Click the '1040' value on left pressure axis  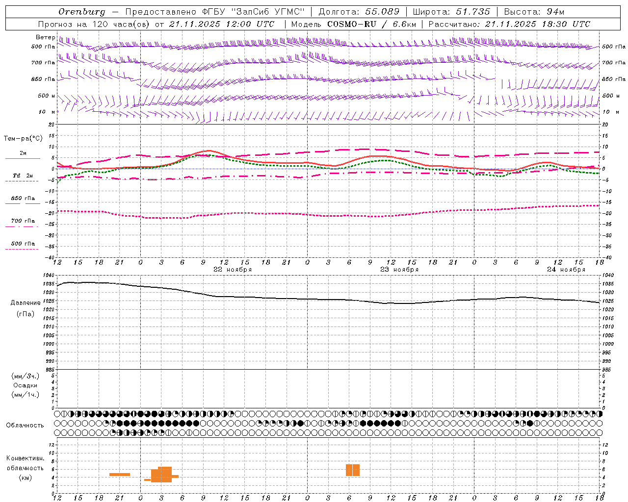click(49, 276)
